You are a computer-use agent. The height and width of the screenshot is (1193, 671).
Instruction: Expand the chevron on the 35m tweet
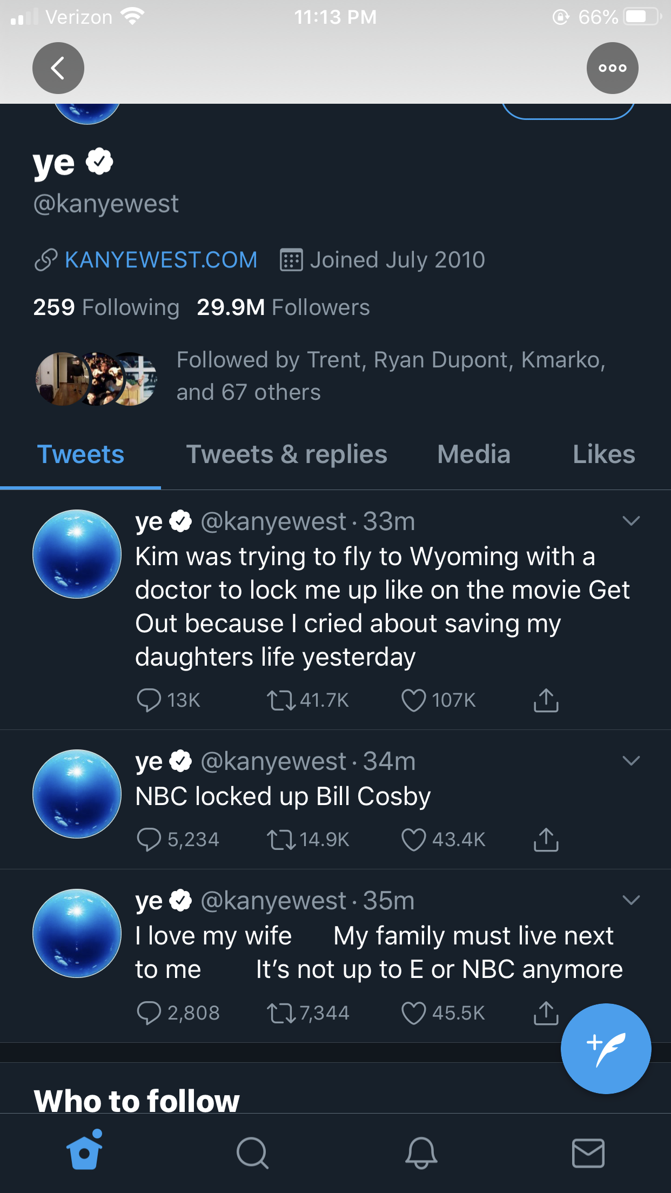631,900
